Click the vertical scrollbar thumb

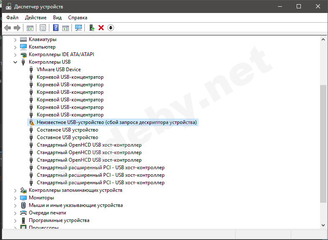323,144
